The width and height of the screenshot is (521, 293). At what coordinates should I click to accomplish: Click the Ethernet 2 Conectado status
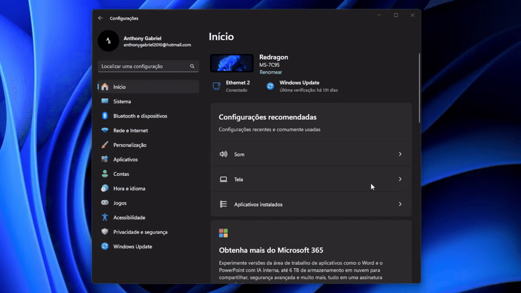click(x=231, y=86)
